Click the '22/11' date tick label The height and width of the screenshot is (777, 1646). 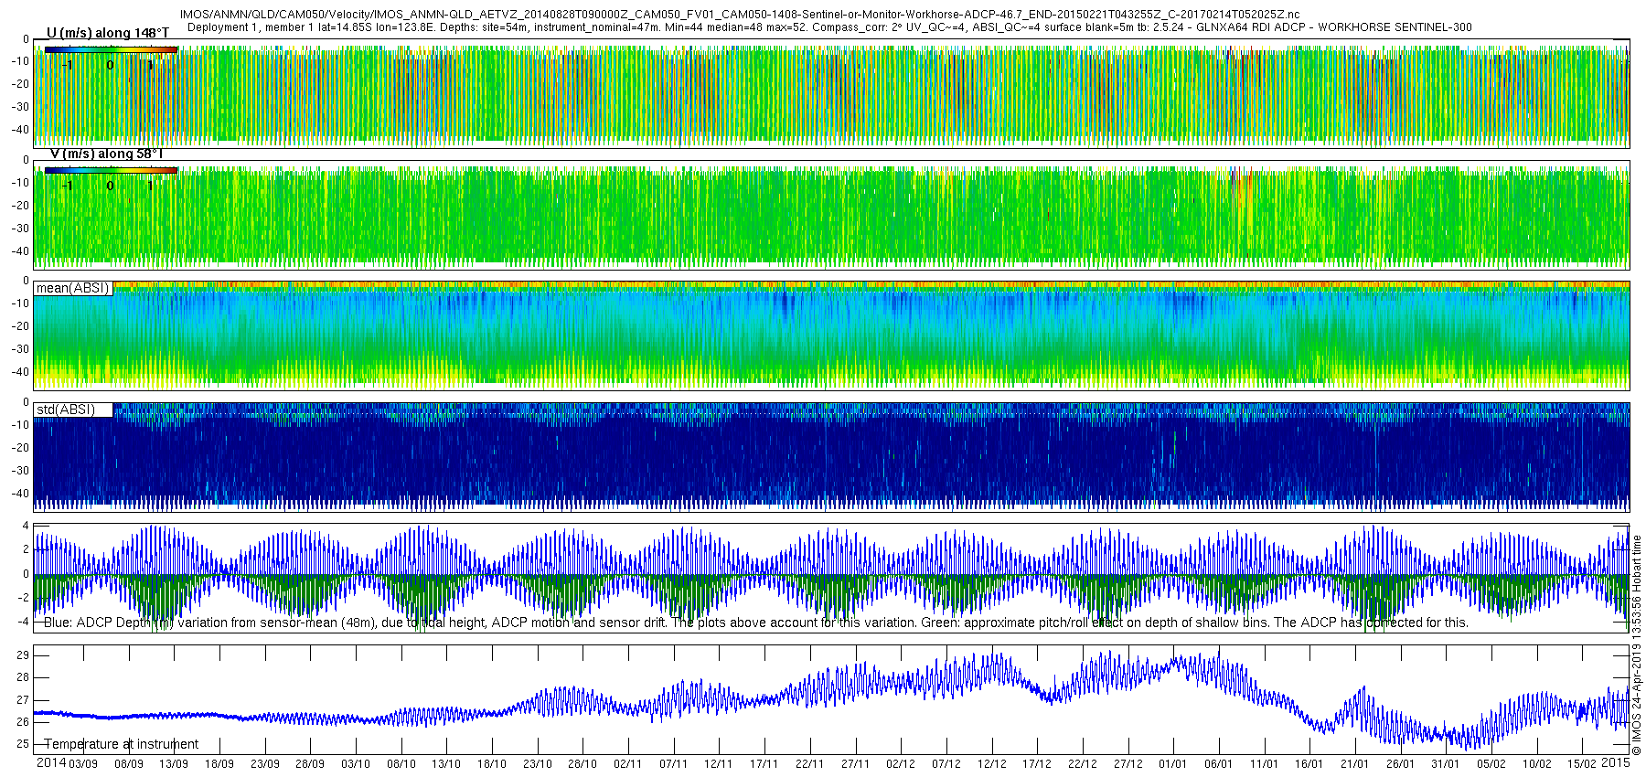click(x=810, y=764)
